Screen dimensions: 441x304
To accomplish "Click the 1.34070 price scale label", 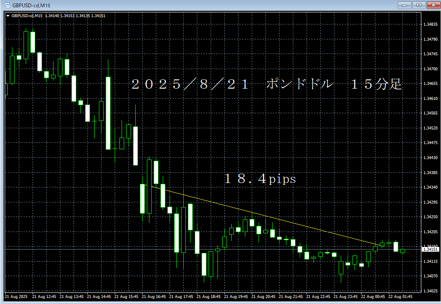I will point(431,276).
